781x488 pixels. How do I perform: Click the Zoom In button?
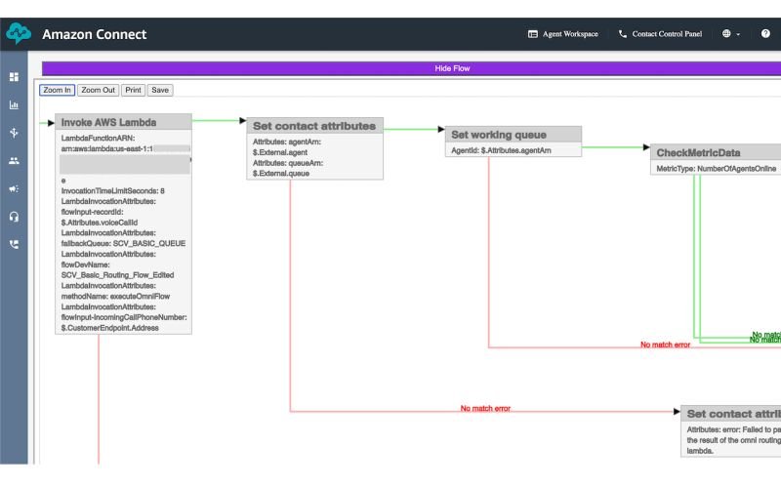pyautogui.click(x=58, y=90)
